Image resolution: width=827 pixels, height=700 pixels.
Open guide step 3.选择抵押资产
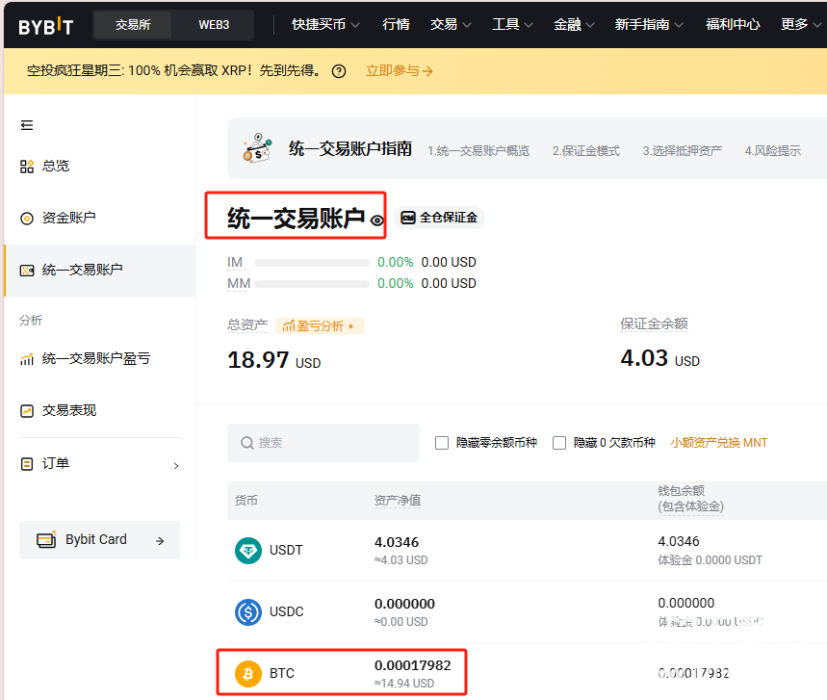[x=682, y=151]
